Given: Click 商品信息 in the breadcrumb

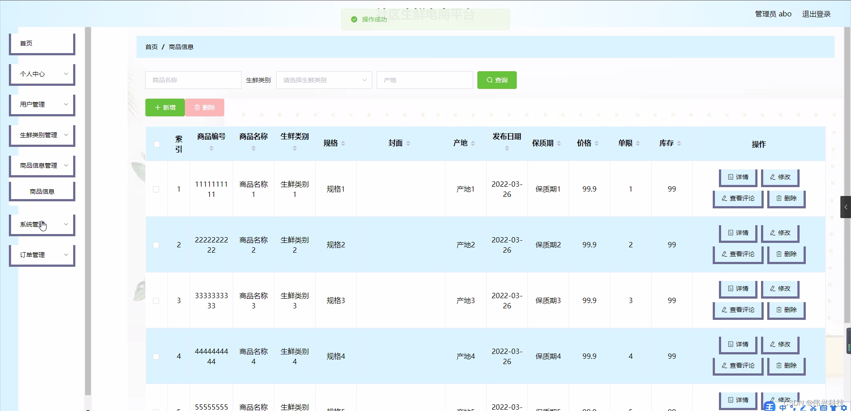Looking at the screenshot, I should pyautogui.click(x=181, y=47).
